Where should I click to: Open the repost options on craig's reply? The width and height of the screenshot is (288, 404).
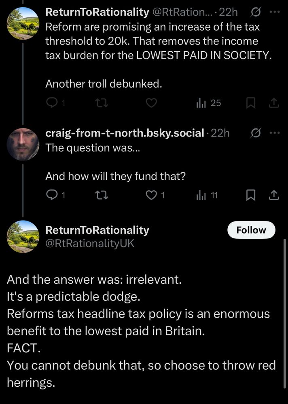102,195
